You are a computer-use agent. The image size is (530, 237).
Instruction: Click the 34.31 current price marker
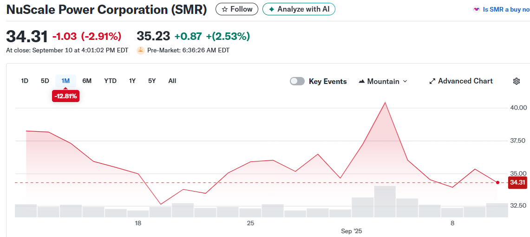pyautogui.click(x=517, y=183)
